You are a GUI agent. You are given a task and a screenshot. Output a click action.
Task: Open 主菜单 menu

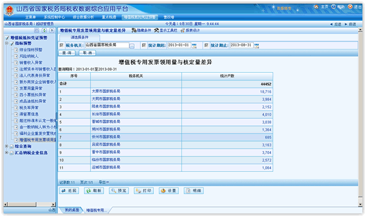(x=31, y=17)
